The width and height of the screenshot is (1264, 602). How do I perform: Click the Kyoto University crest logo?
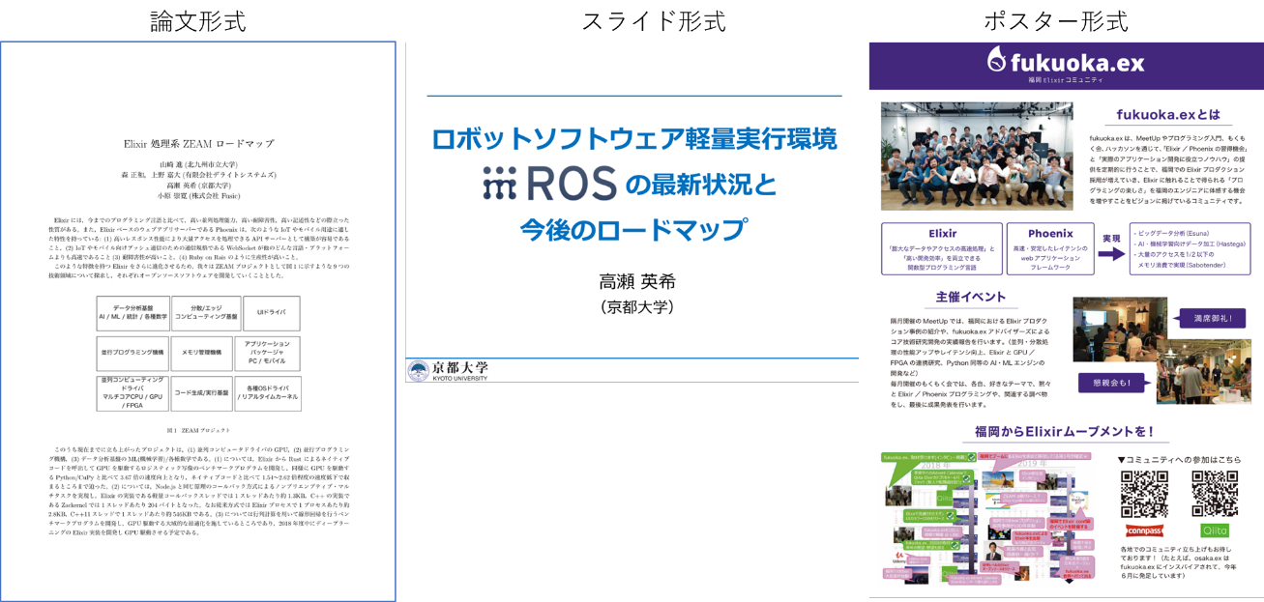pos(419,371)
